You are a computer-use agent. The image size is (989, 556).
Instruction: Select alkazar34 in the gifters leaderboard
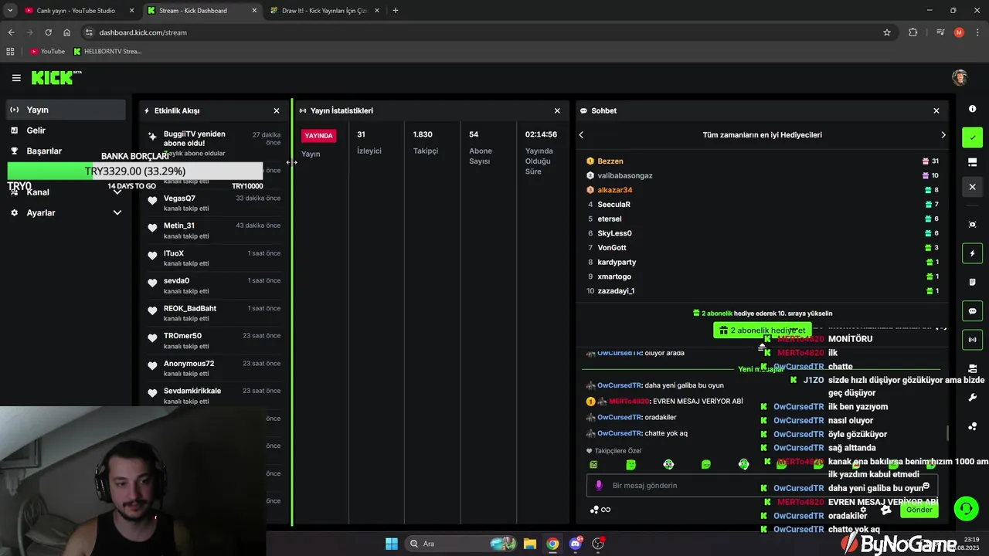[x=615, y=190]
